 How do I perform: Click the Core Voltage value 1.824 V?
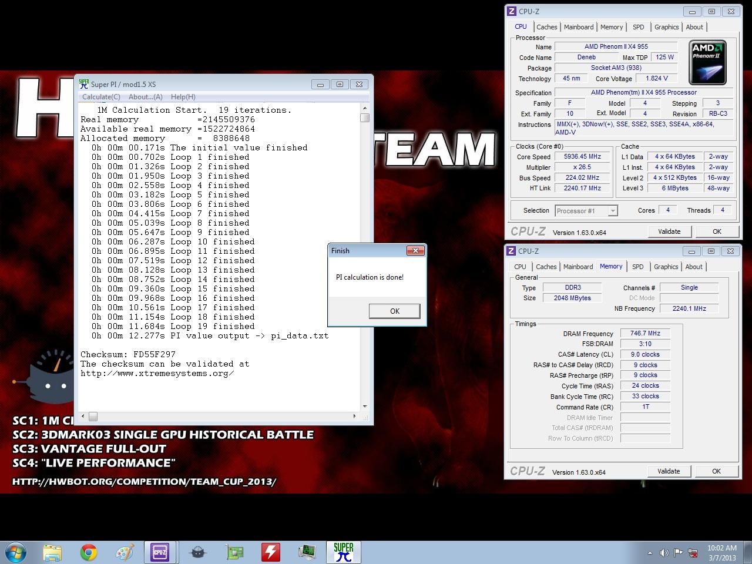pos(656,78)
